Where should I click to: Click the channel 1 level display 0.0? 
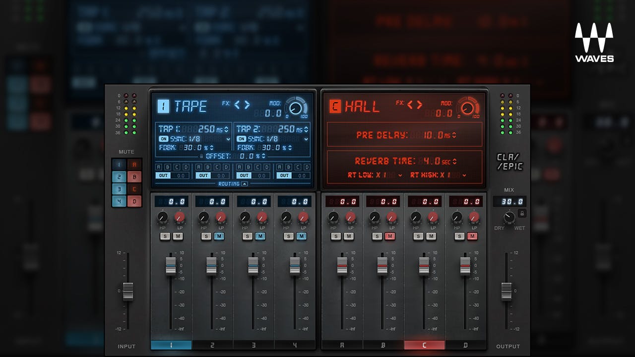(171, 201)
